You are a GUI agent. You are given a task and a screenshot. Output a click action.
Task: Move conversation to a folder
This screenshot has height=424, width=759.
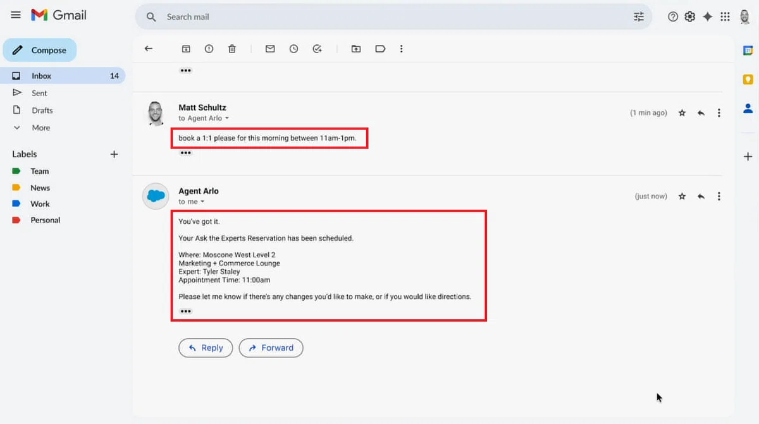[x=356, y=49]
